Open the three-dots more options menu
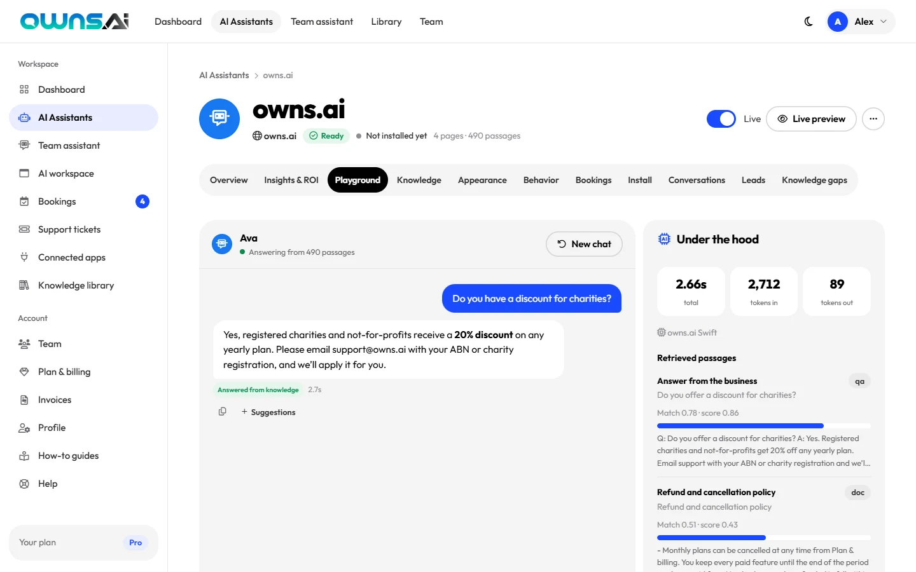Screen dimensions: 916x572 coord(873,119)
